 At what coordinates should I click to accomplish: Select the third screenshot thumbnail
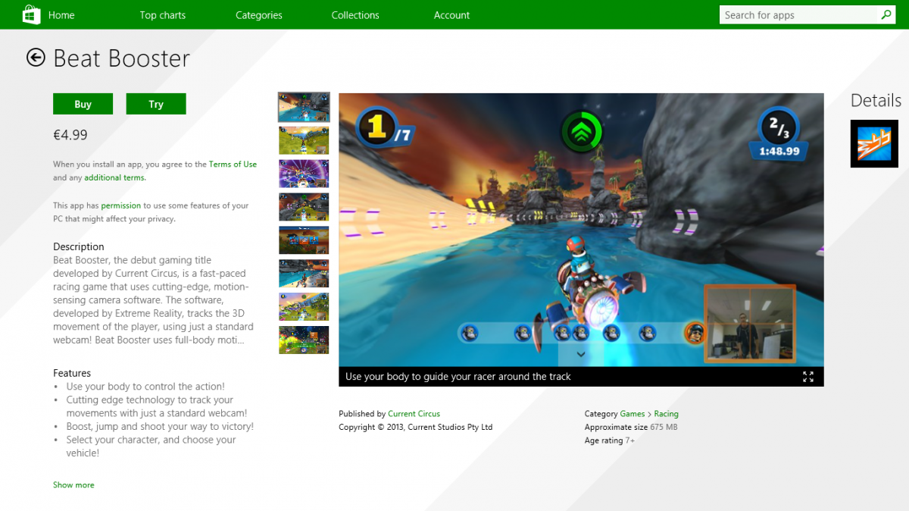pos(304,174)
